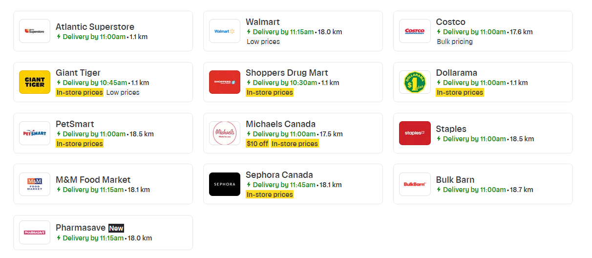Viewport: 592px width, 258px height.
Task: Click the Atlantic Superstore logo icon
Action: (35, 31)
